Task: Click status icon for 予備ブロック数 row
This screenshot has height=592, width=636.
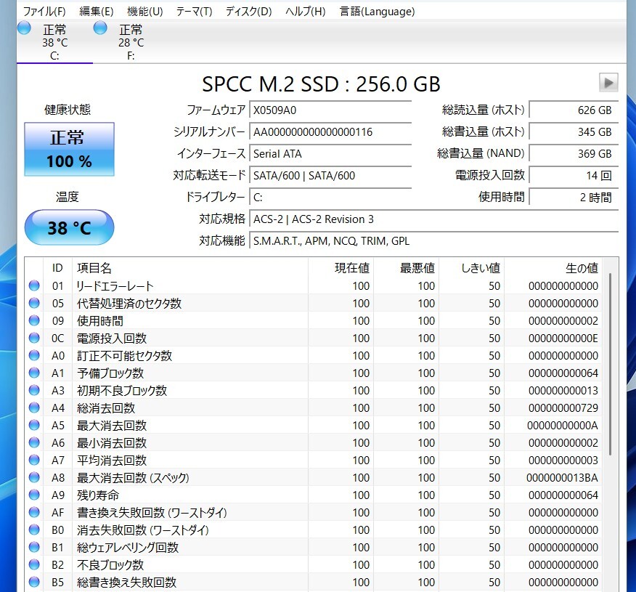Action: tap(34, 373)
